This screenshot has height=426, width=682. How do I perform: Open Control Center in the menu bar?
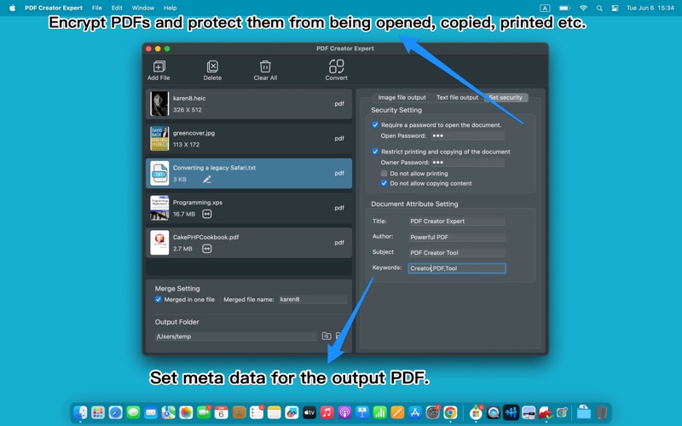click(x=615, y=8)
